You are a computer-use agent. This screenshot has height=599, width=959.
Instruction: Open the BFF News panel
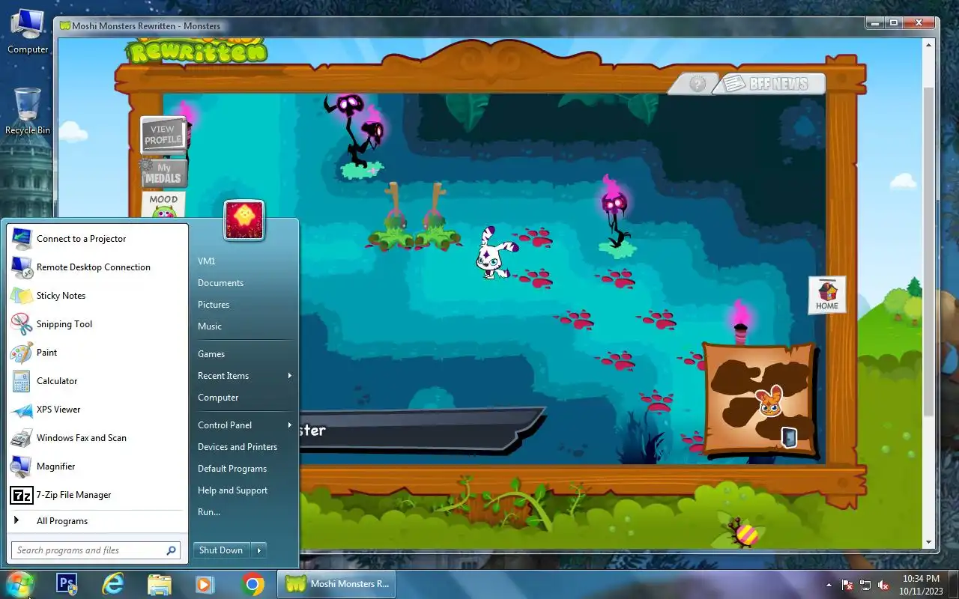(x=771, y=83)
